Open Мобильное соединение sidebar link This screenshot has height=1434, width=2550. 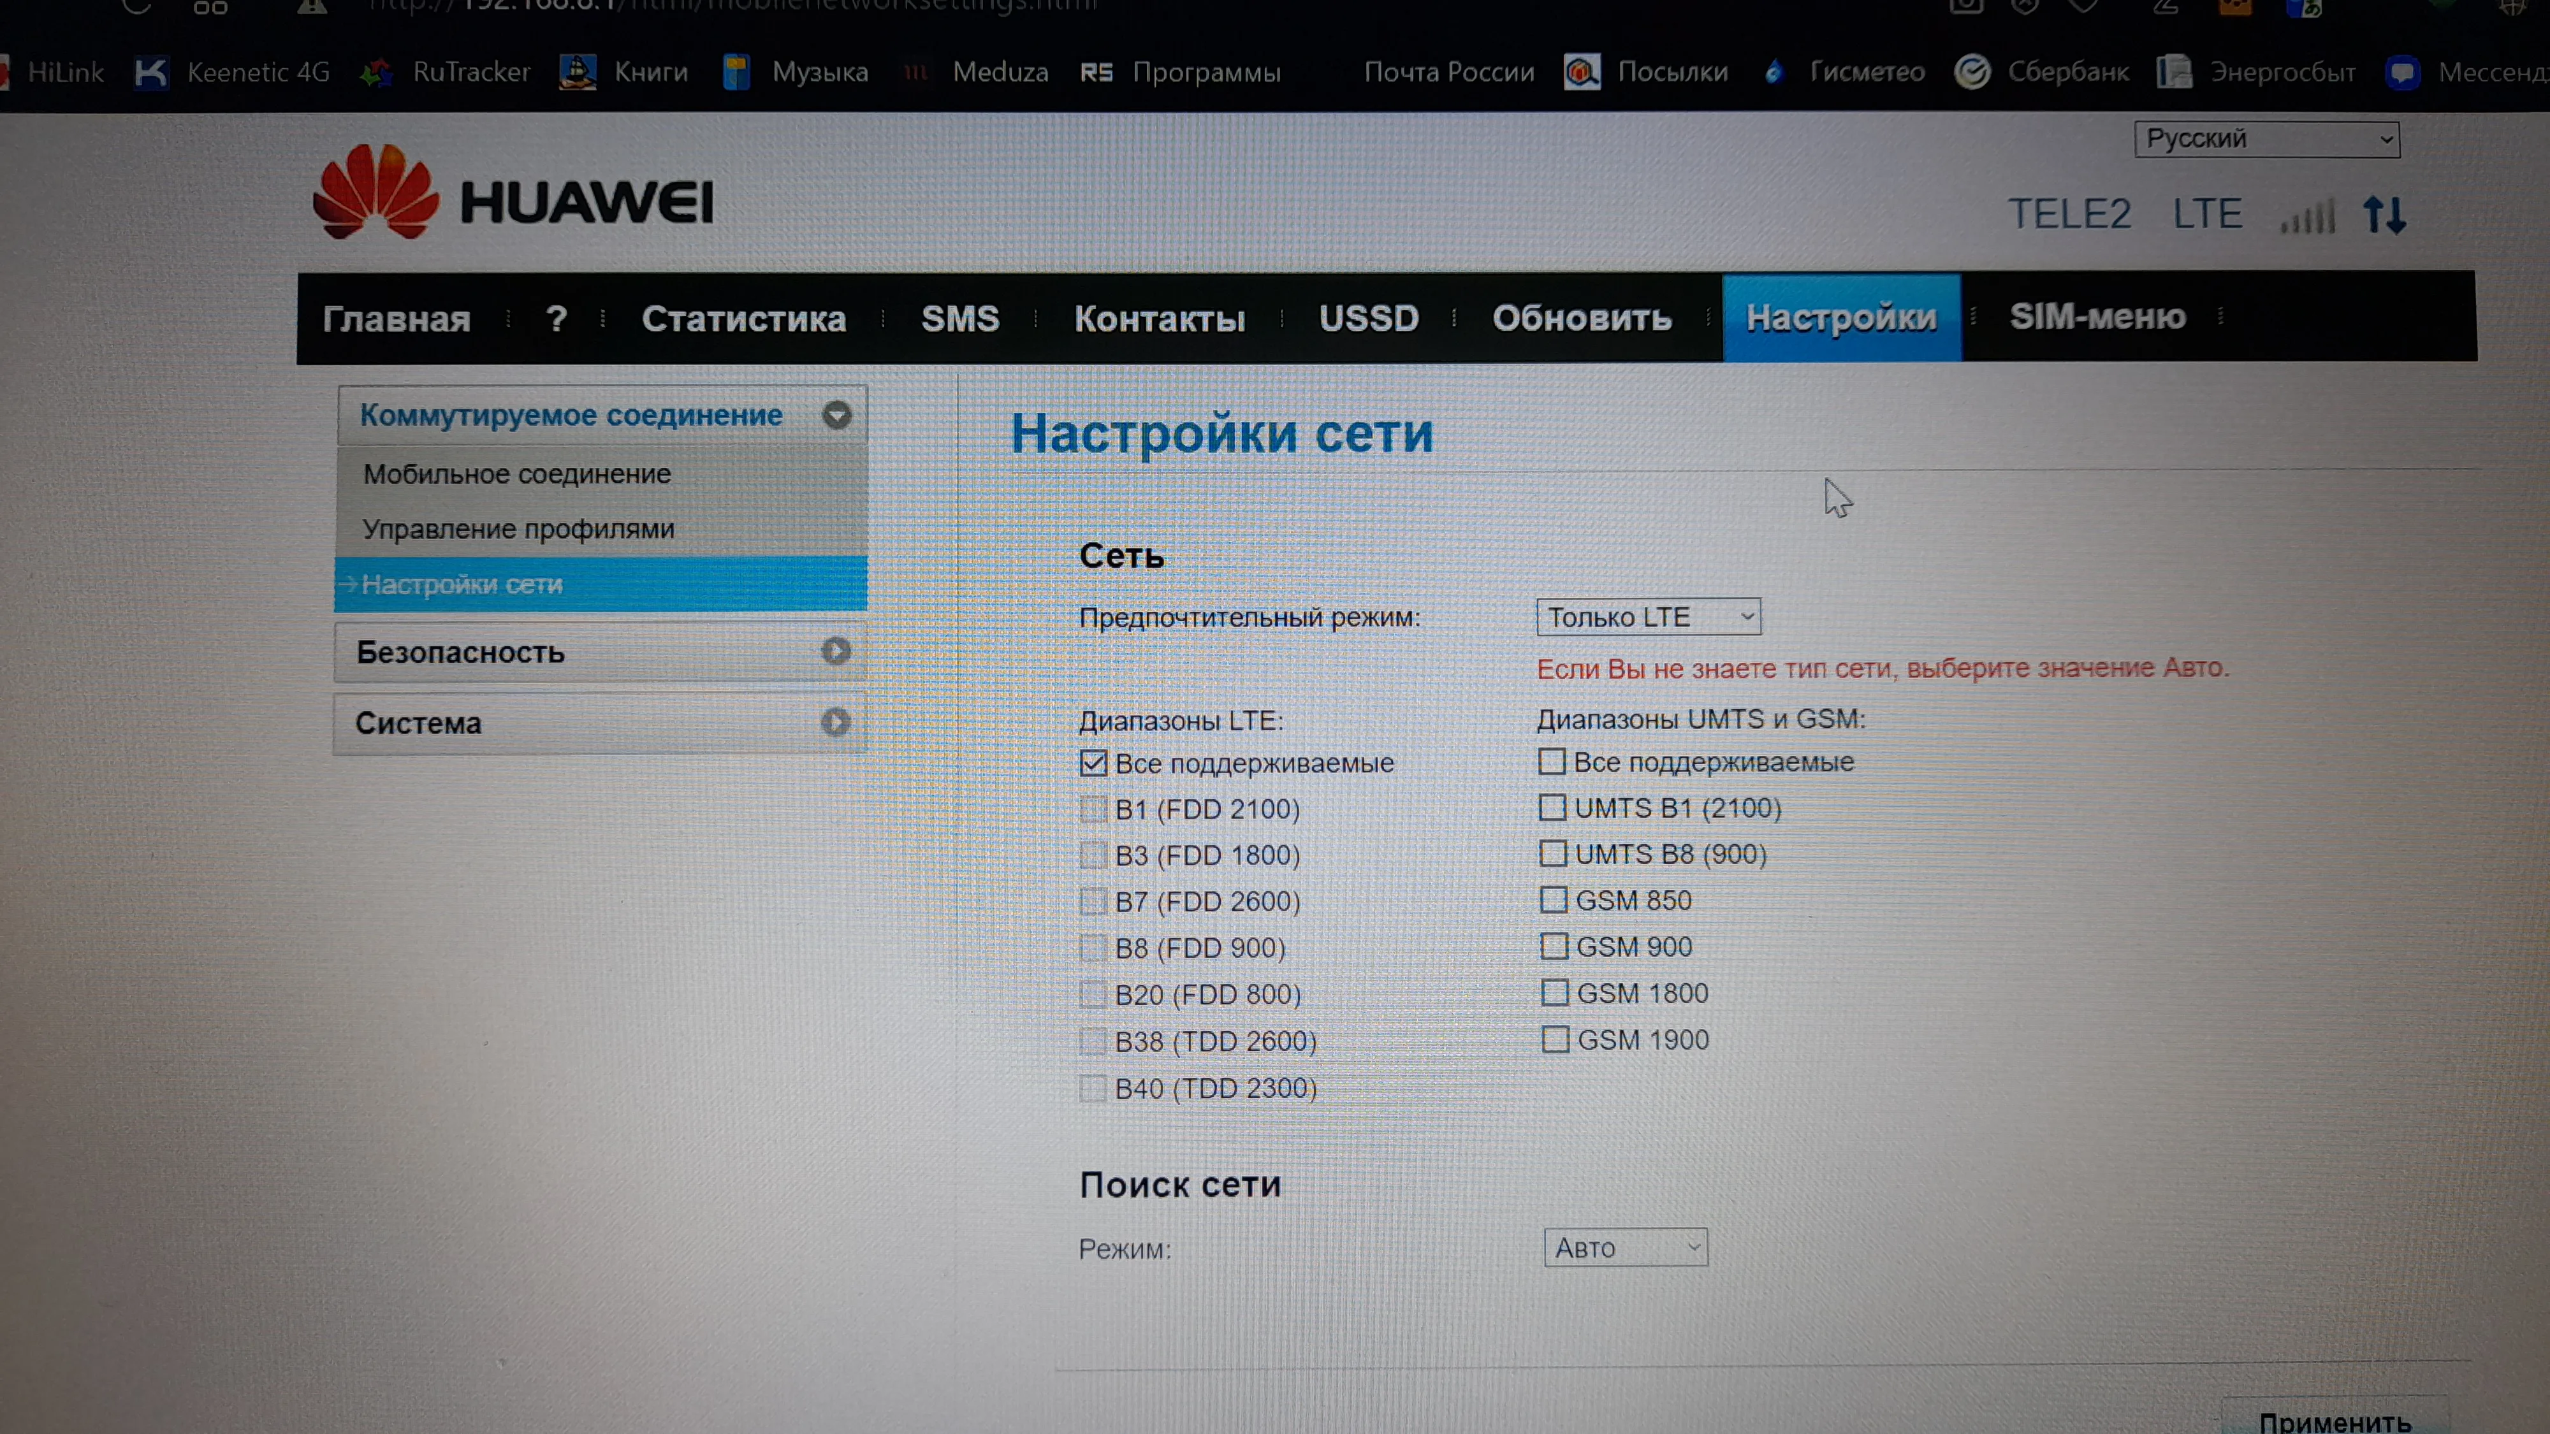click(517, 474)
